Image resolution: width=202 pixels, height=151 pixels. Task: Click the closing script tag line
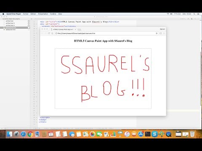[45, 117]
